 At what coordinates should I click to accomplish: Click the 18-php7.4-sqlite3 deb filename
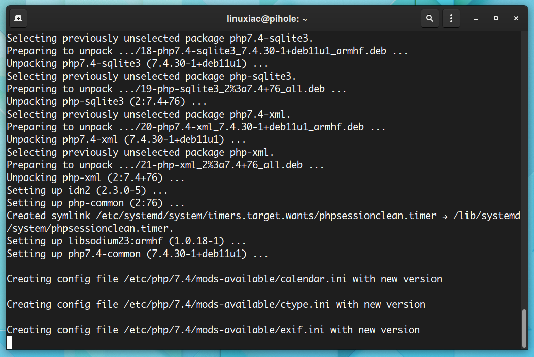click(260, 51)
